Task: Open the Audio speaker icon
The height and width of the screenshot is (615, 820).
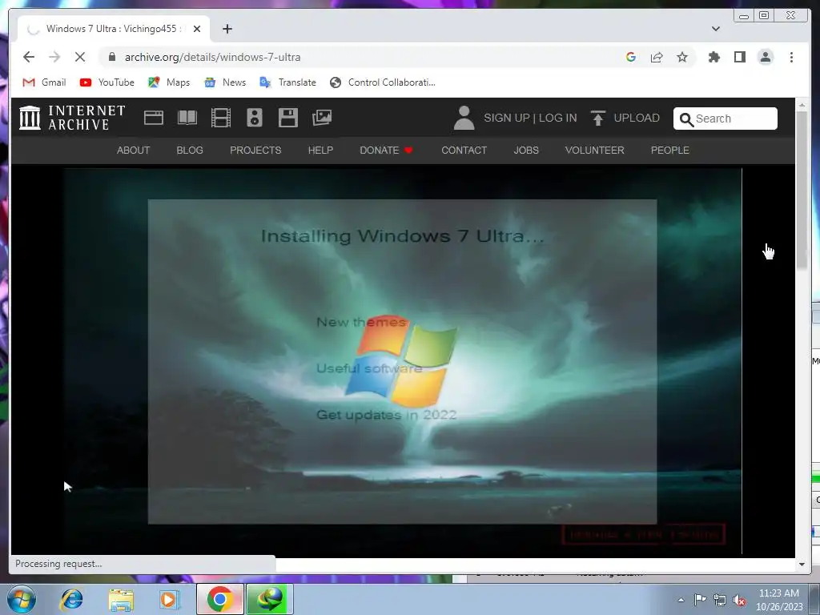Action: [254, 118]
